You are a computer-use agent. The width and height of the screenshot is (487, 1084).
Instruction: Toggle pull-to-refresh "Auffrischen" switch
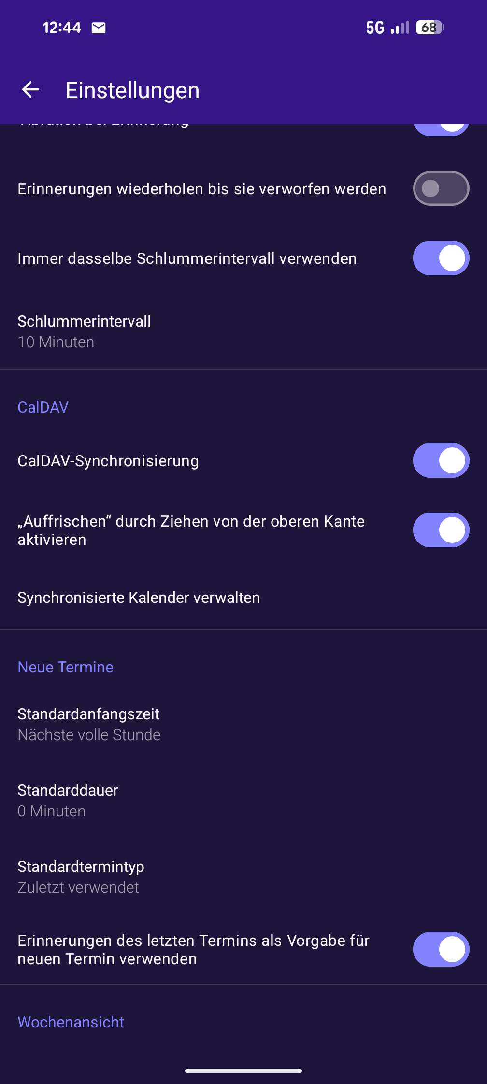441,530
